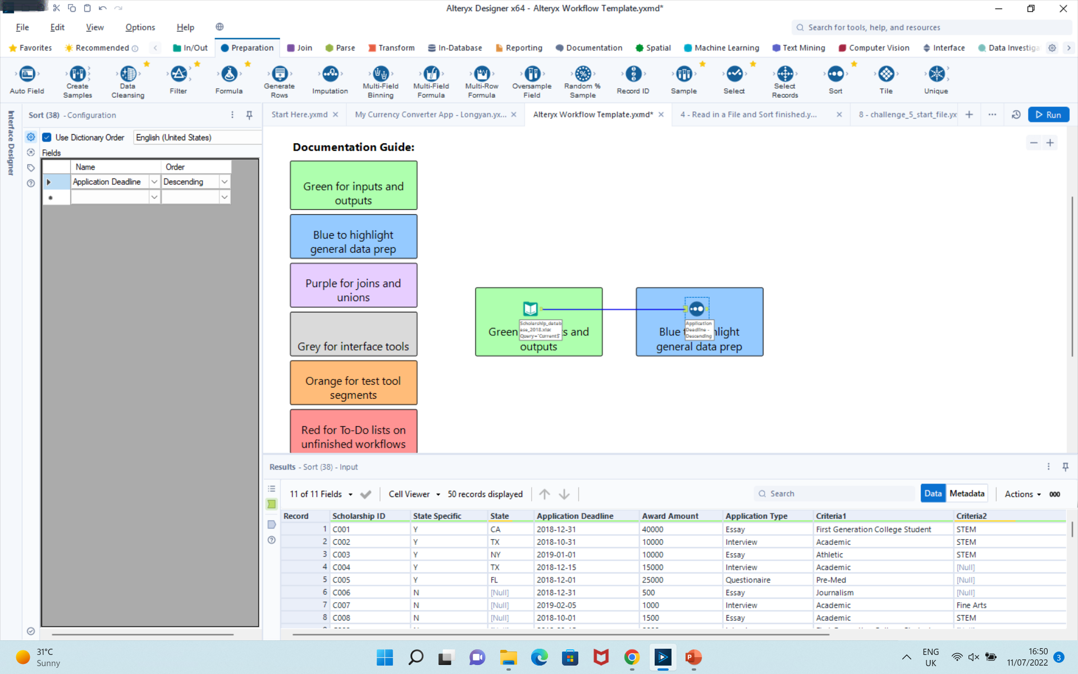Select the Select Records tool
The image size is (1078, 674).
(x=785, y=82)
